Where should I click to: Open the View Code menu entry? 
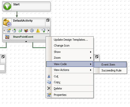70,64
